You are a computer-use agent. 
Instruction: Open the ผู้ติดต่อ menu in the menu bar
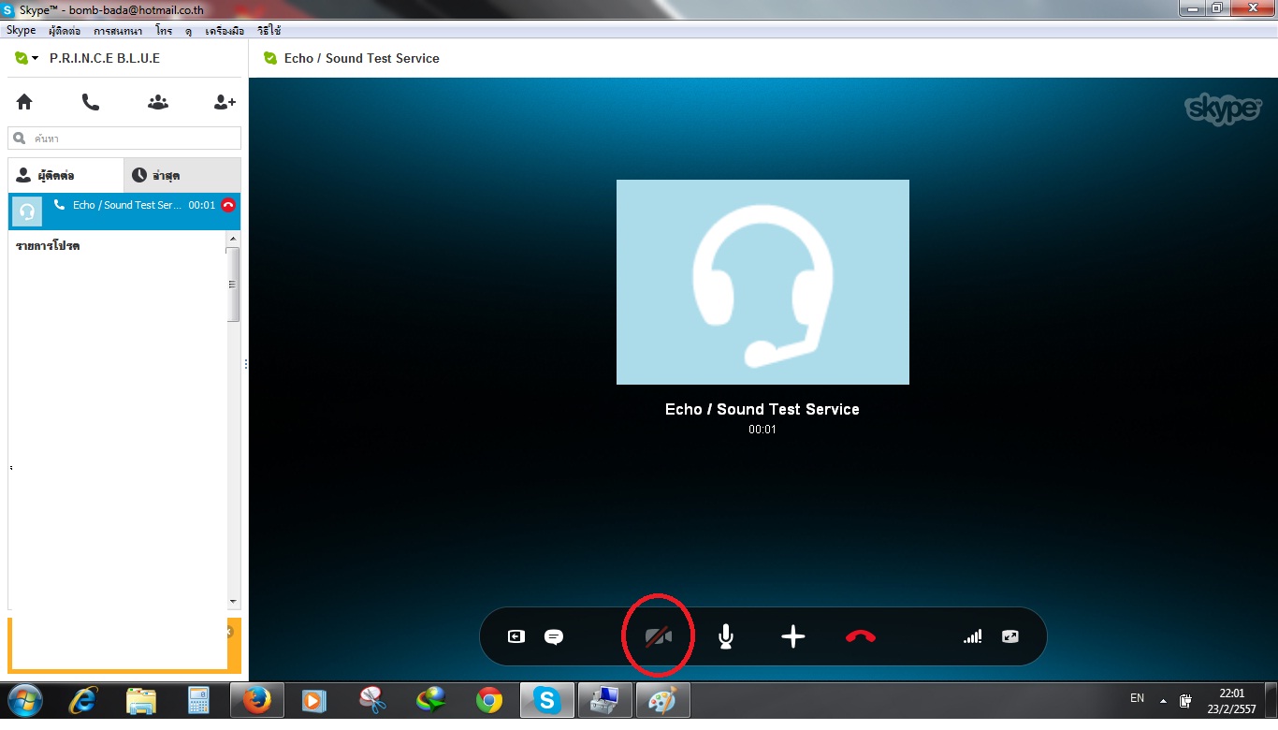pos(65,30)
